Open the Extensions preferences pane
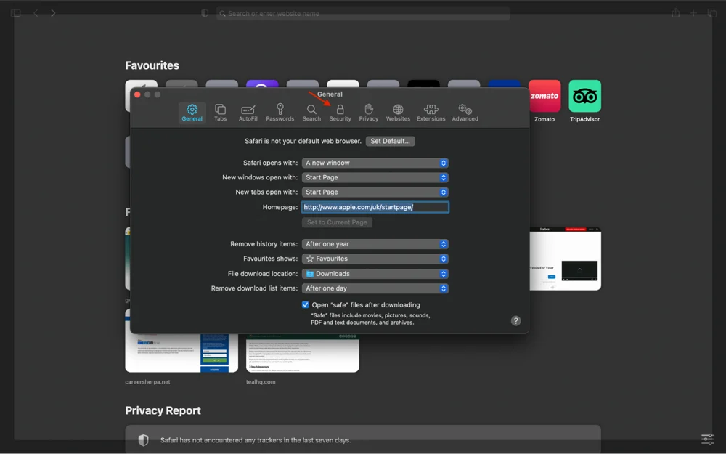Viewport: 726px width, 454px height. tap(431, 113)
